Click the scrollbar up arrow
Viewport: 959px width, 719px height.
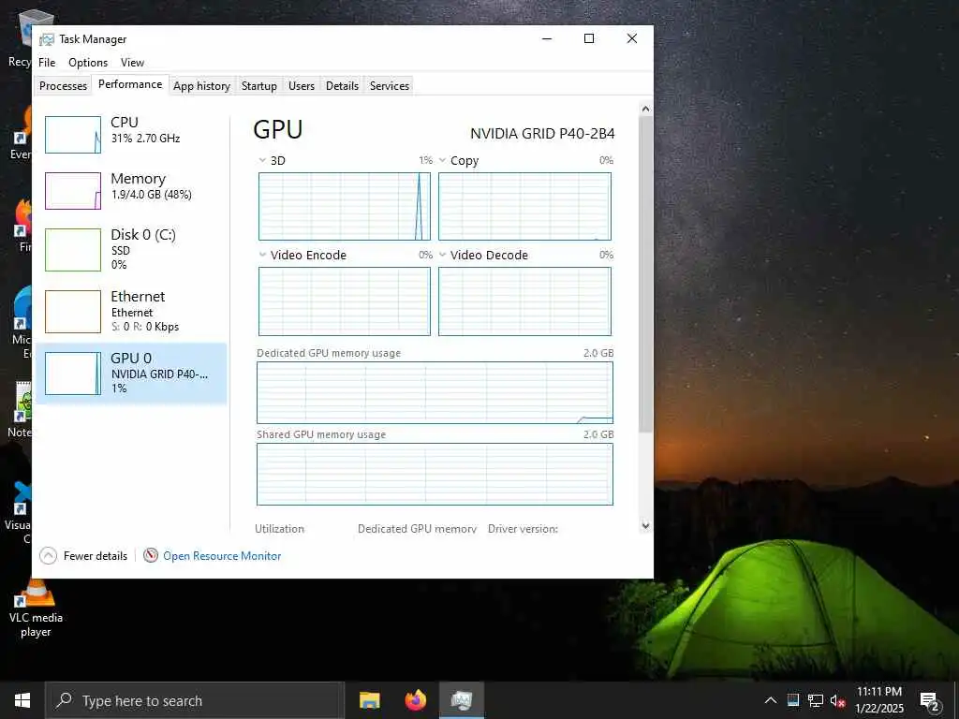click(645, 109)
